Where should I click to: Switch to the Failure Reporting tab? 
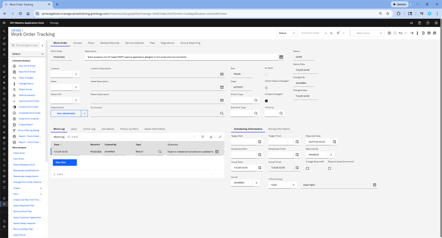190,43
